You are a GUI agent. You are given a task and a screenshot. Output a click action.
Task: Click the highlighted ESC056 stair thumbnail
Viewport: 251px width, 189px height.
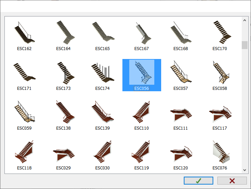142,72
